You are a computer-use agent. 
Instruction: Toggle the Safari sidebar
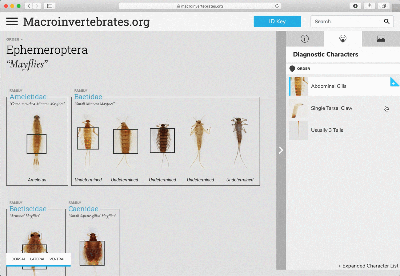click(50, 6)
